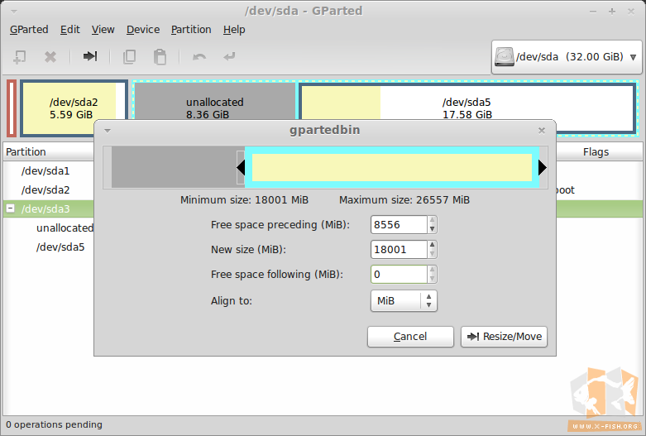Click the New size input field
This screenshot has width=646, height=436.
click(x=399, y=249)
